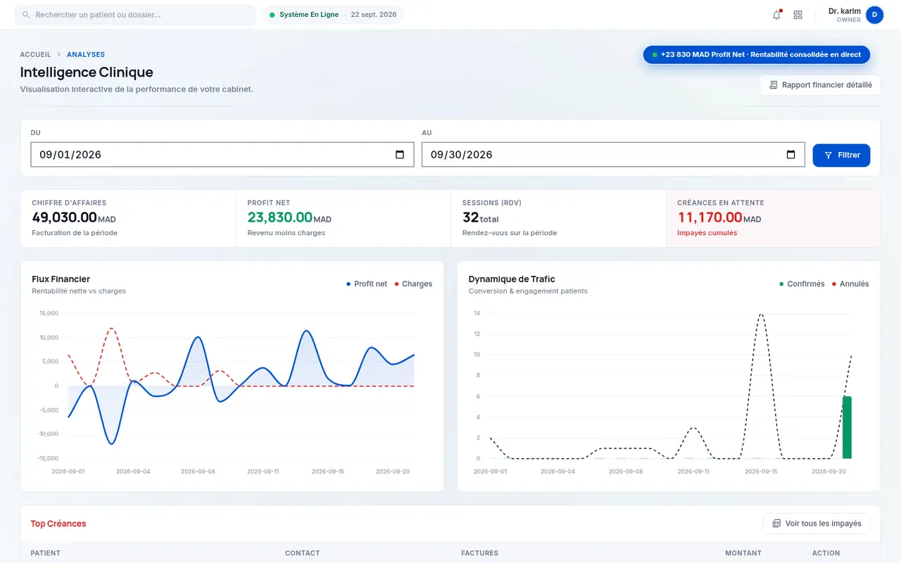Viewport: 901px width, 563px height.
Task: Click the funnel icon in Filtrer
Action: tap(828, 156)
